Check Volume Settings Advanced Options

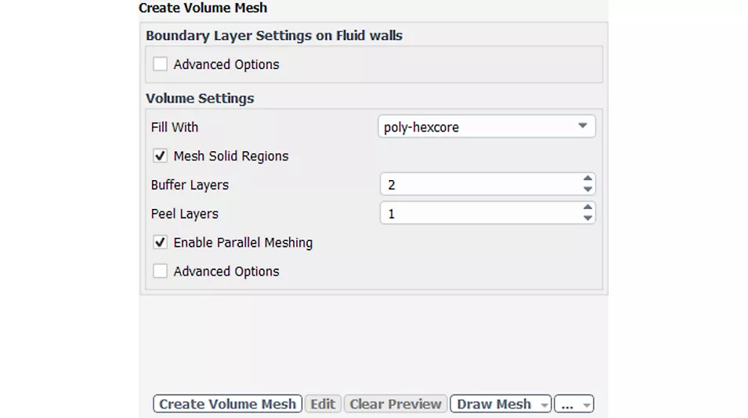pos(161,272)
